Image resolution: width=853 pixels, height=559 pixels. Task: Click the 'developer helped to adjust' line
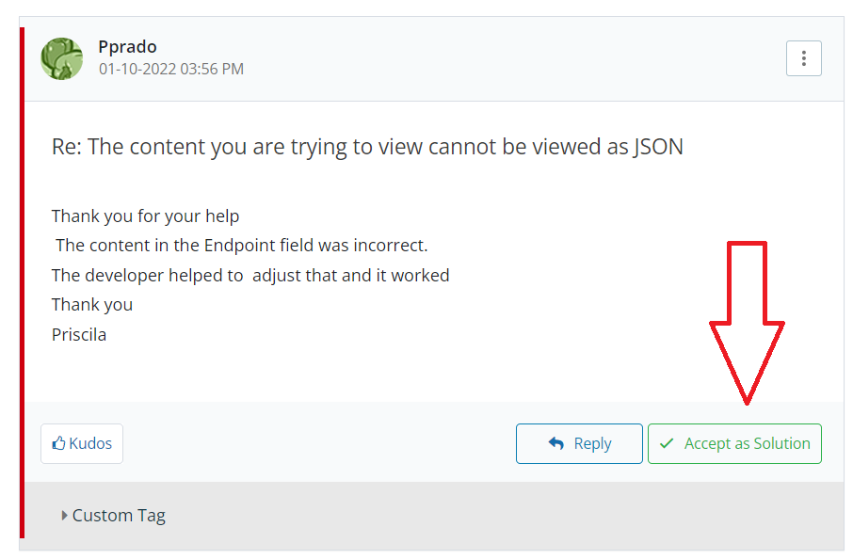[x=250, y=275]
